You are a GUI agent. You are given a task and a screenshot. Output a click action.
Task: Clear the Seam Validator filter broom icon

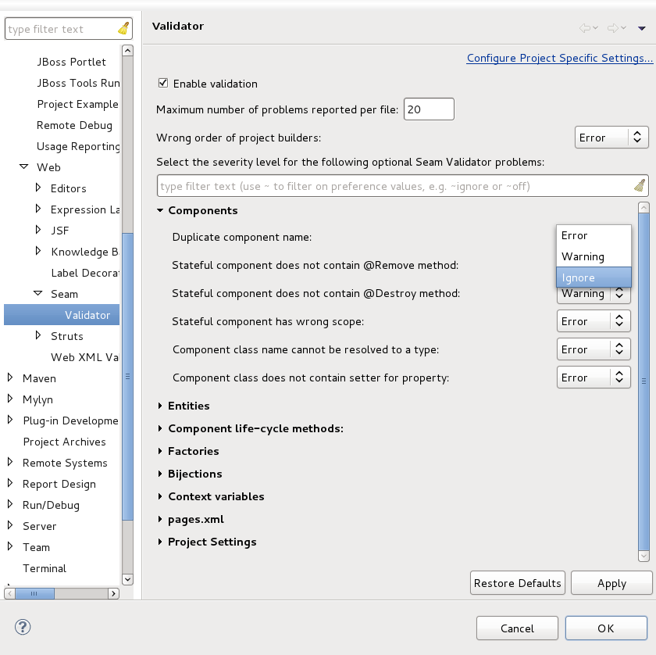click(640, 185)
